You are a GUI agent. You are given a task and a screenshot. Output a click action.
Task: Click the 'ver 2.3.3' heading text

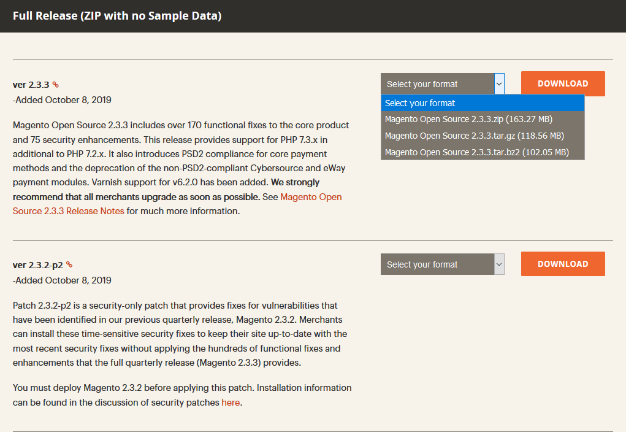click(x=31, y=85)
